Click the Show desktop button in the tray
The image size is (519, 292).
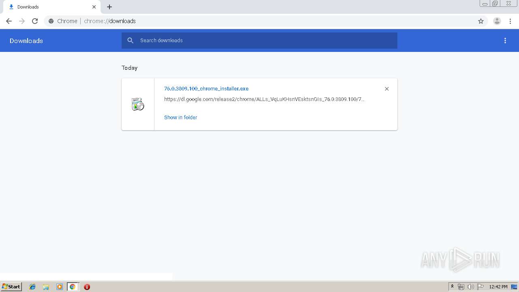pyautogui.click(x=514, y=287)
